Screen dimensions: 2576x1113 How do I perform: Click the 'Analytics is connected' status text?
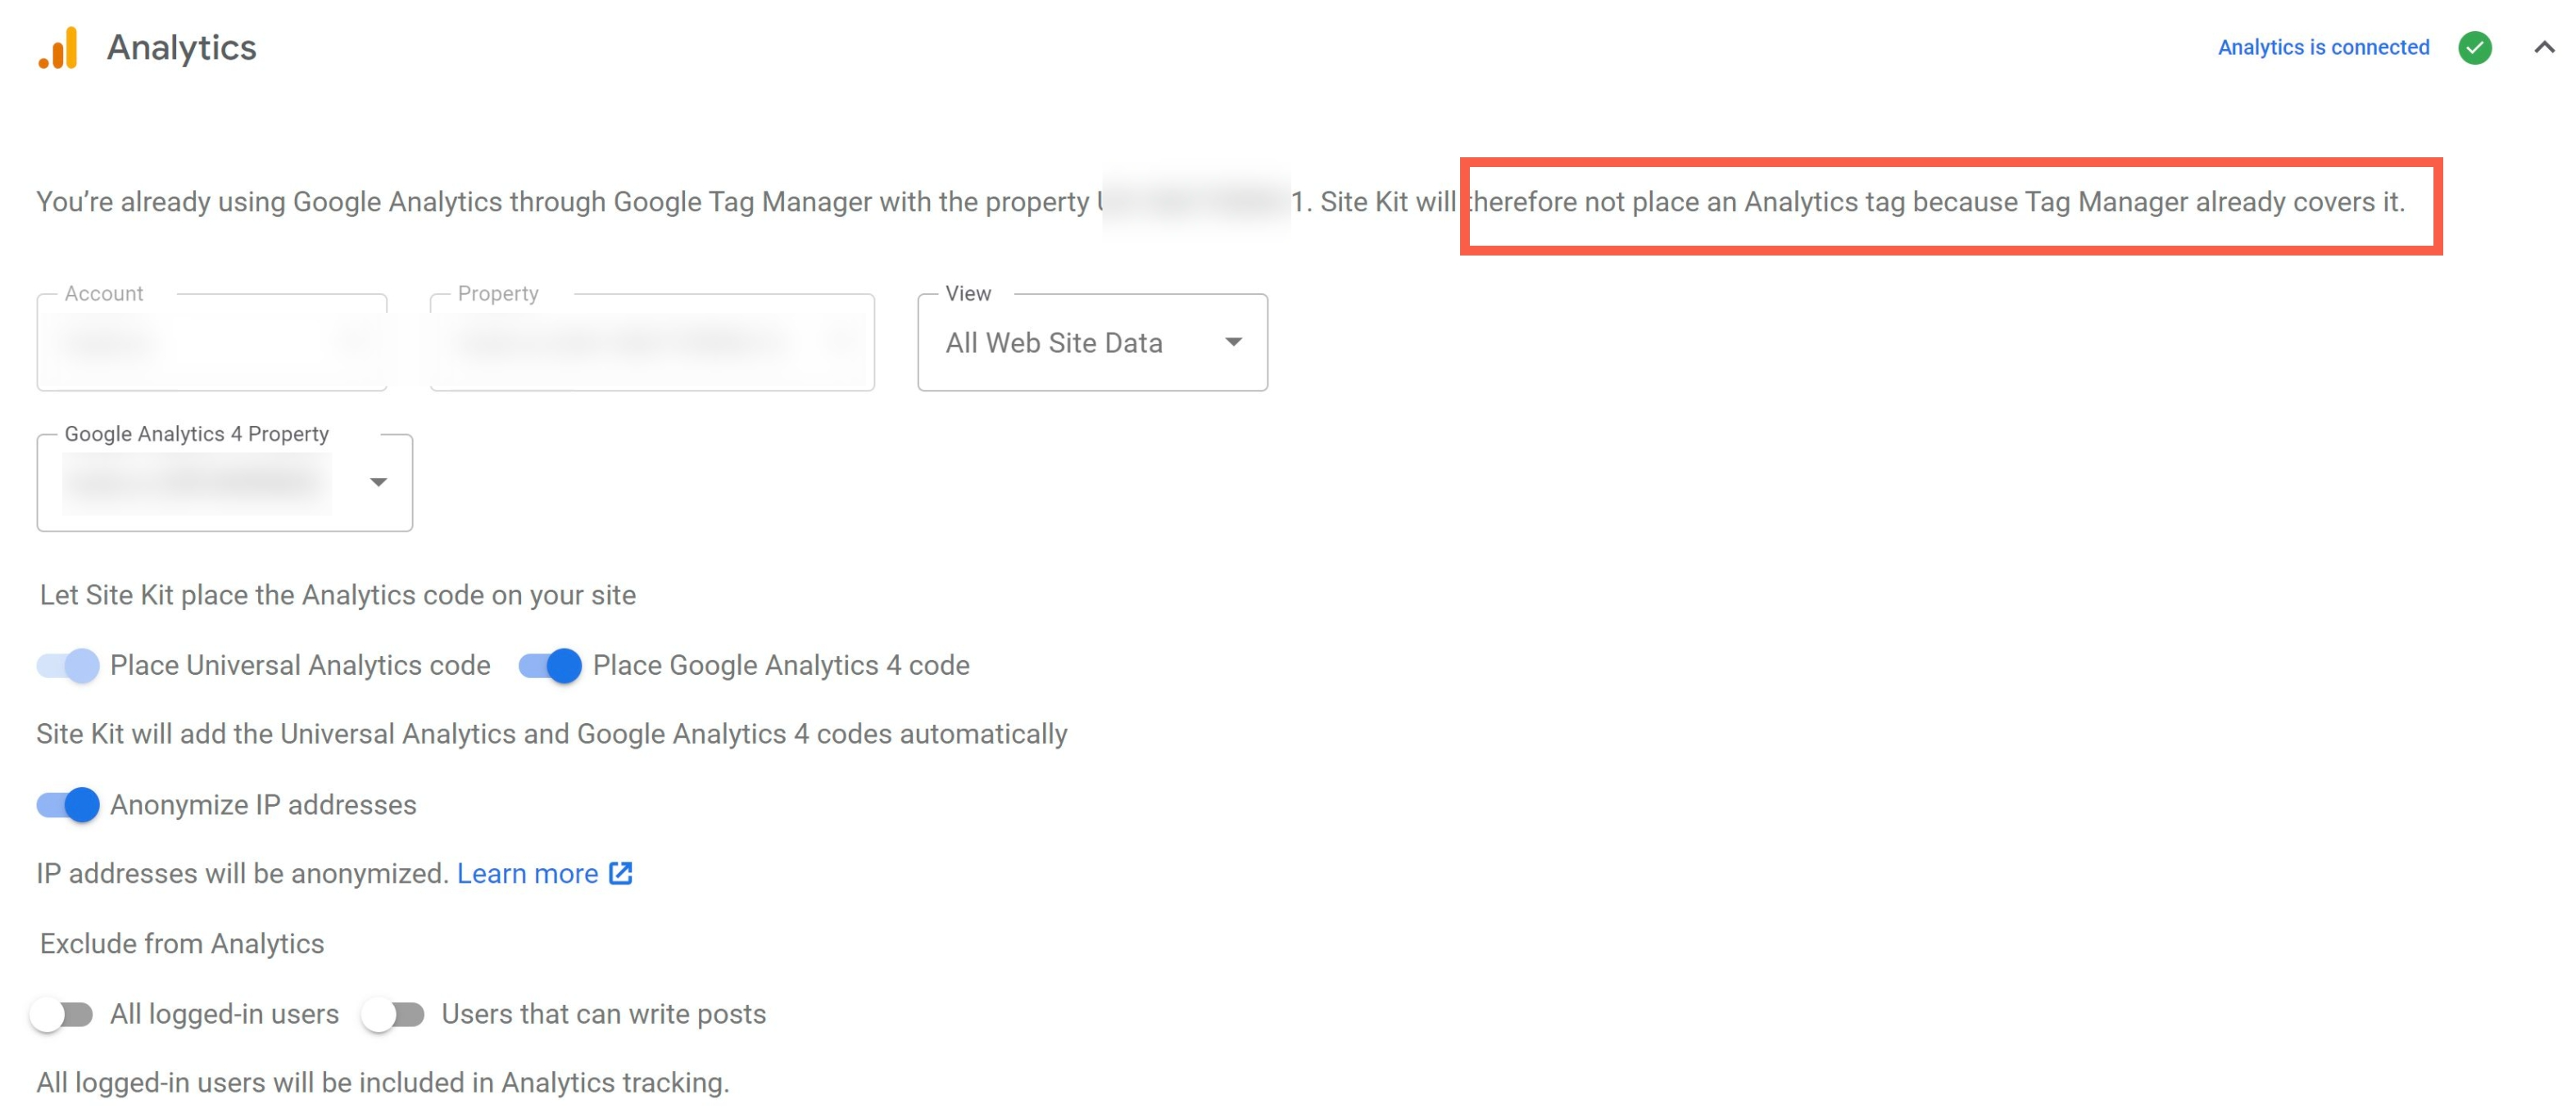[2323, 47]
